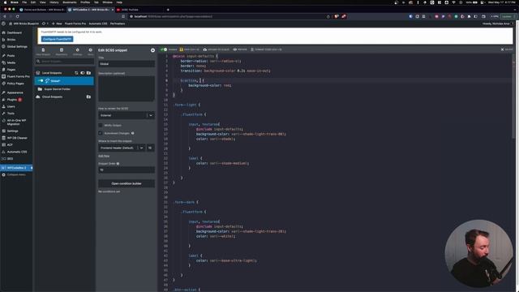Click Collapse menu in the sidebar

pos(16,175)
